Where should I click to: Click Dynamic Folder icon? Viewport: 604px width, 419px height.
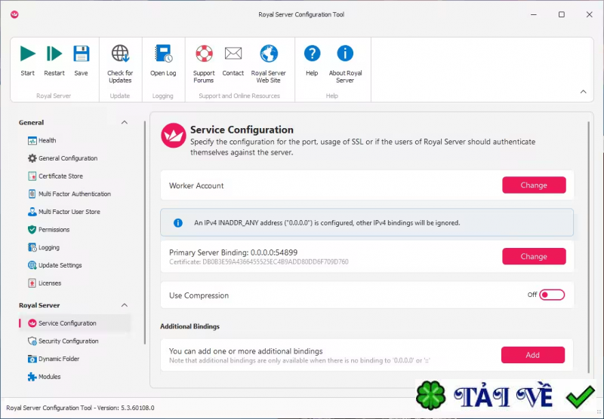32,359
